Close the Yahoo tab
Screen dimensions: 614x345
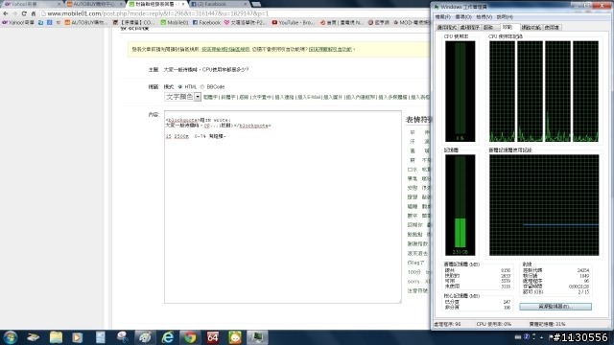click(x=59, y=4)
